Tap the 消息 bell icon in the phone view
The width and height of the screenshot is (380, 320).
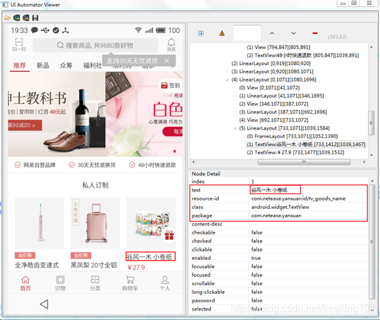point(171,44)
